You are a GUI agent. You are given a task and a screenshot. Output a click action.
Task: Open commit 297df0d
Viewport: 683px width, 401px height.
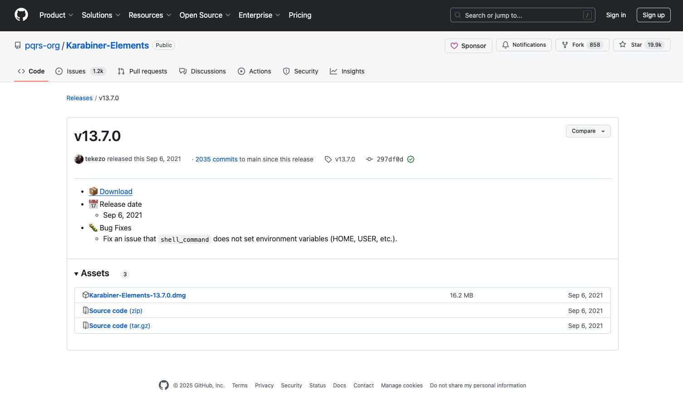click(390, 159)
